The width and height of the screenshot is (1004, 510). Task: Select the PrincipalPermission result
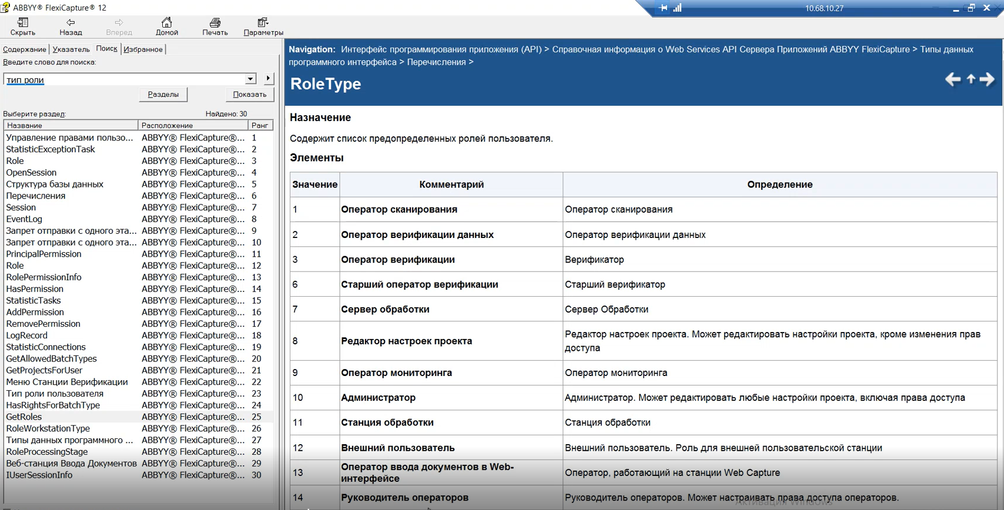[x=43, y=254]
